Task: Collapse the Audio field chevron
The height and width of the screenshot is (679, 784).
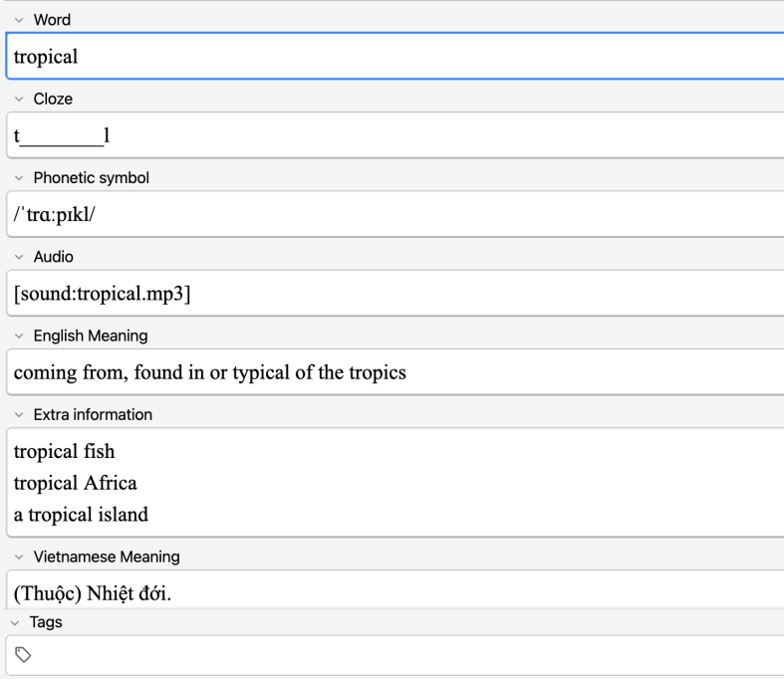Action: point(18,257)
